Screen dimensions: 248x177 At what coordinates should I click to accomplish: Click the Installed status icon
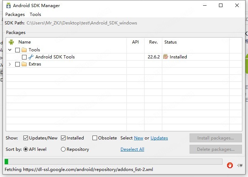click(165, 57)
